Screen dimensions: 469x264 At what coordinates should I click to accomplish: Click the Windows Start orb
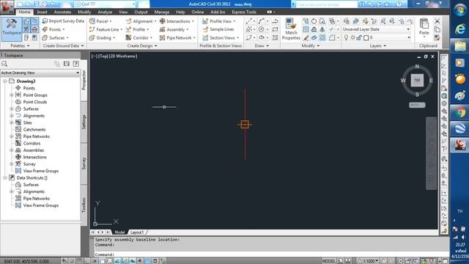point(460,10)
